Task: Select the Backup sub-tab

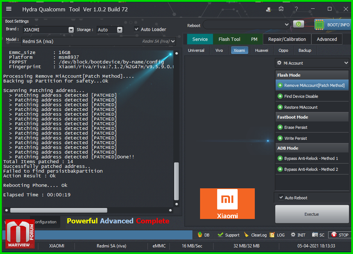Action: point(305,50)
